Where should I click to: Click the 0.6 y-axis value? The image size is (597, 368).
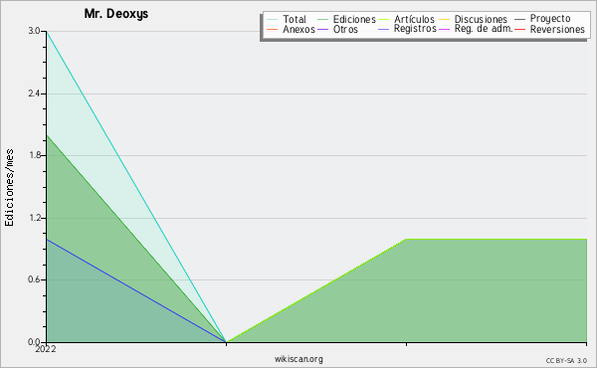(x=34, y=279)
